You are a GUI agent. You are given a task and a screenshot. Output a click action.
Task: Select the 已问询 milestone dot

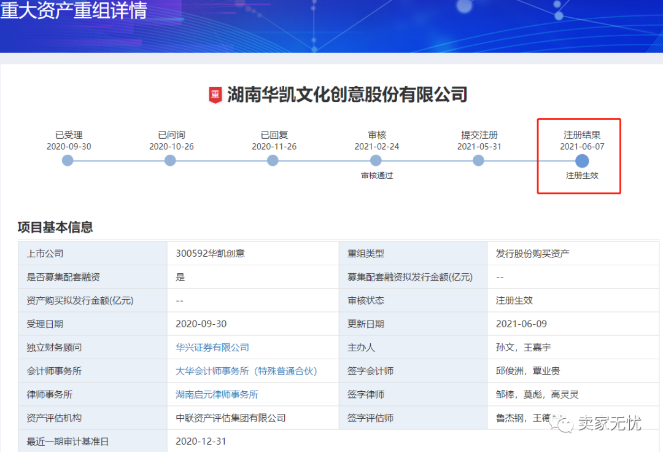[x=169, y=160]
